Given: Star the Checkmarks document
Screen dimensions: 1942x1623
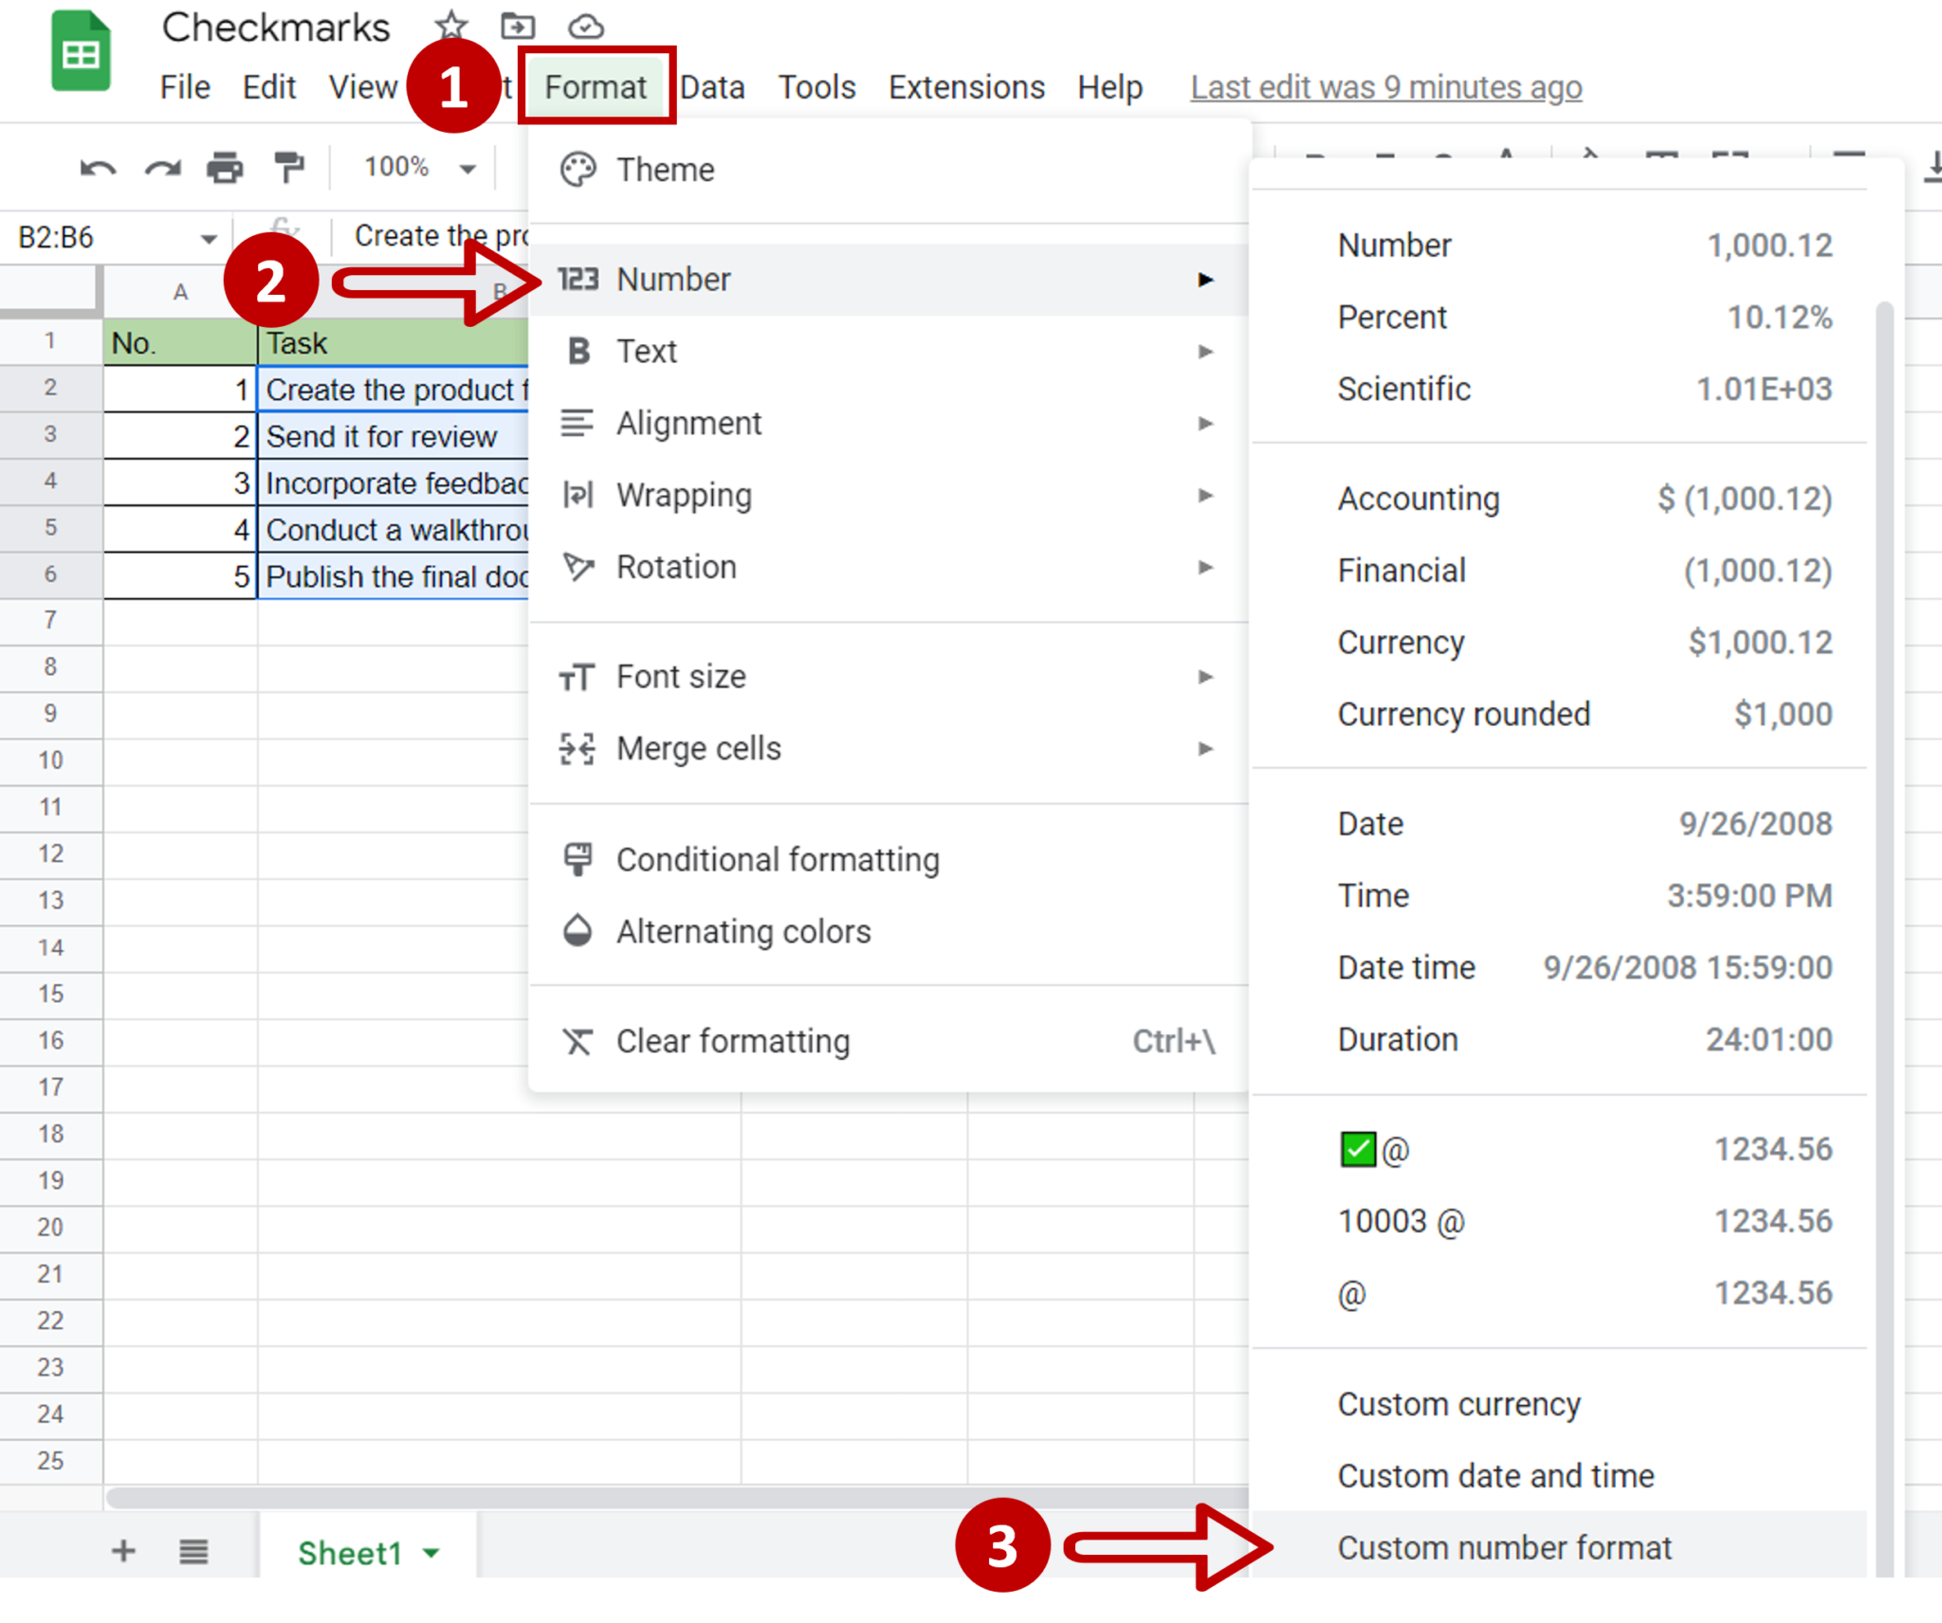Looking at the screenshot, I should click(x=451, y=26).
